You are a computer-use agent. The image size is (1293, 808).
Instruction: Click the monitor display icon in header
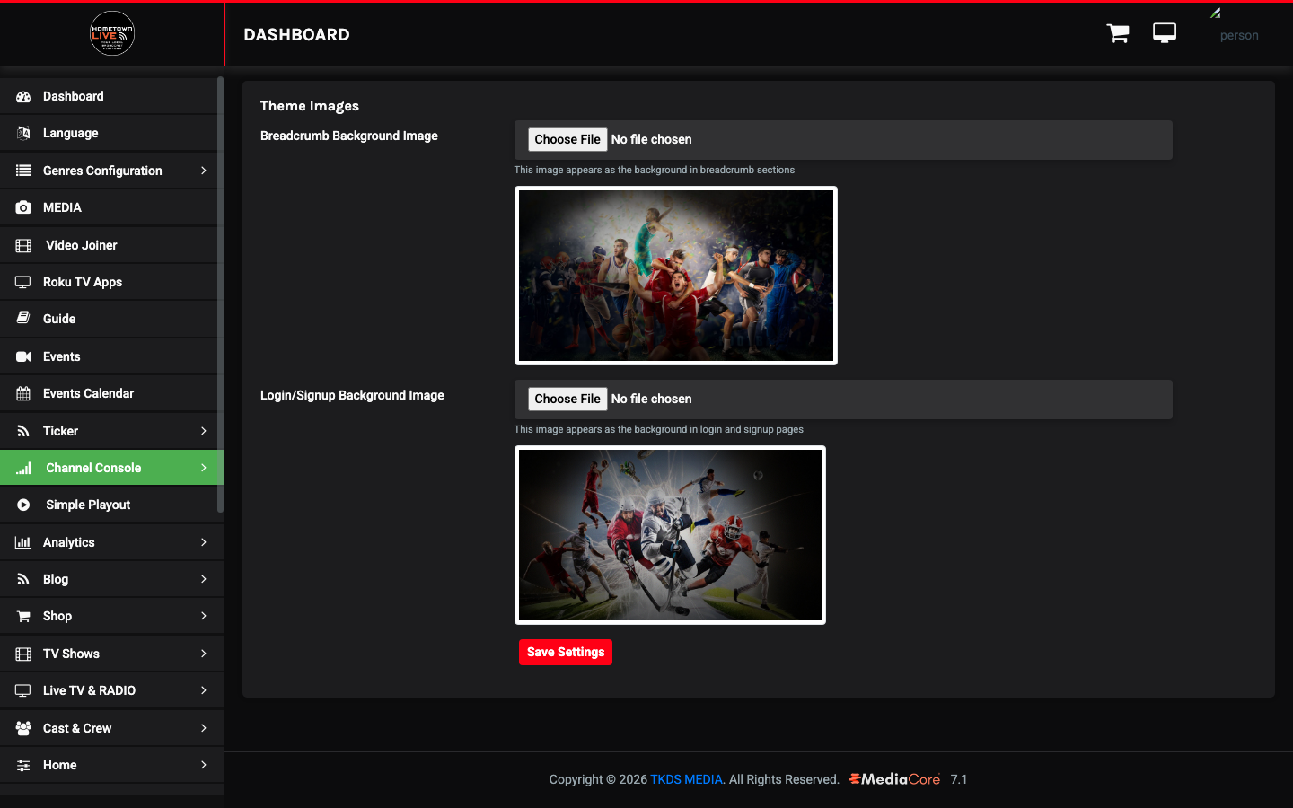1165,33
